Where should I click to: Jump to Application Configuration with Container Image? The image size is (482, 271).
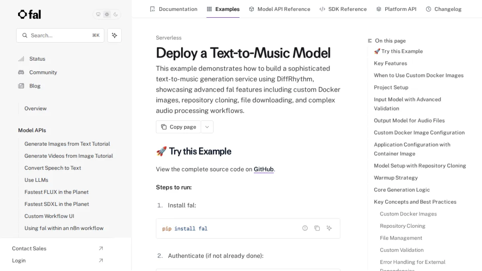pyautogui.click(x=412, y=149)
